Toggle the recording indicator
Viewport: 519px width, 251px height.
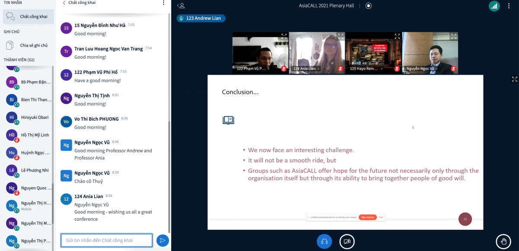tap(368, 6)
